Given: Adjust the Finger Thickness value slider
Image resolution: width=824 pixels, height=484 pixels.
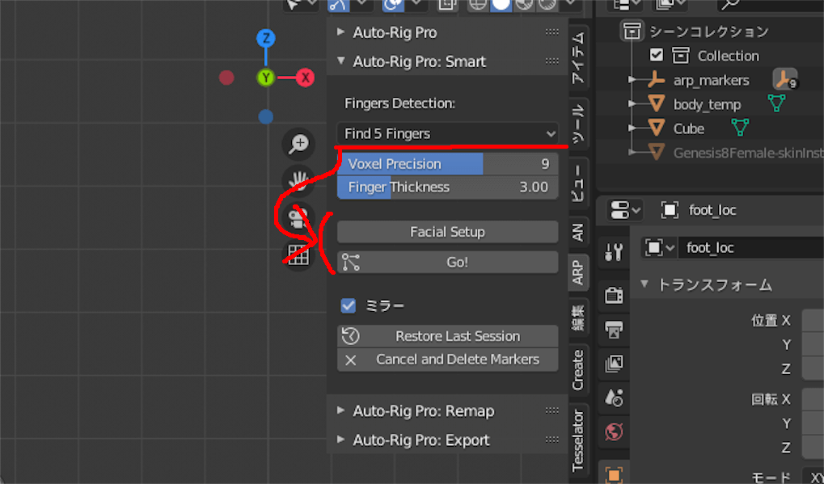Looking at the screenshot, I should (x=447, y=187).
